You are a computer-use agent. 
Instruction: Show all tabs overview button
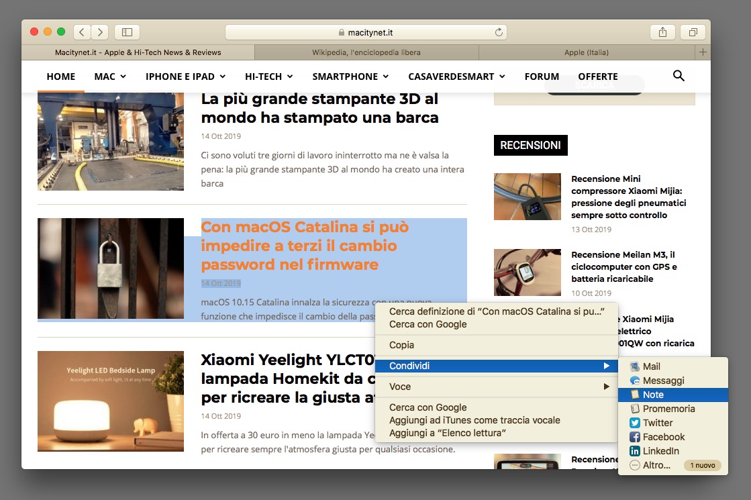tap(693, 32)
